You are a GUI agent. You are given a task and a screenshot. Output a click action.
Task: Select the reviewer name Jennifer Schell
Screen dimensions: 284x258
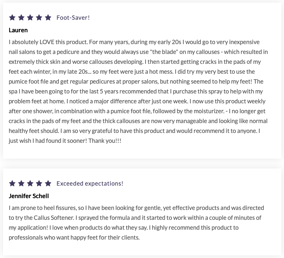coord(29,196)
